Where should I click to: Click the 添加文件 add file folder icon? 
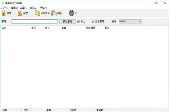click(x=37, y=13)
